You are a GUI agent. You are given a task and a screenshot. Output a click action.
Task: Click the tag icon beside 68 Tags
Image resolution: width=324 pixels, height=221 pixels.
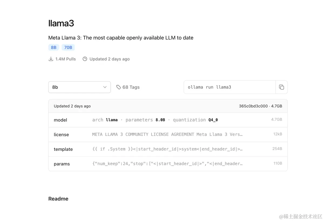(x=119, y=87)
